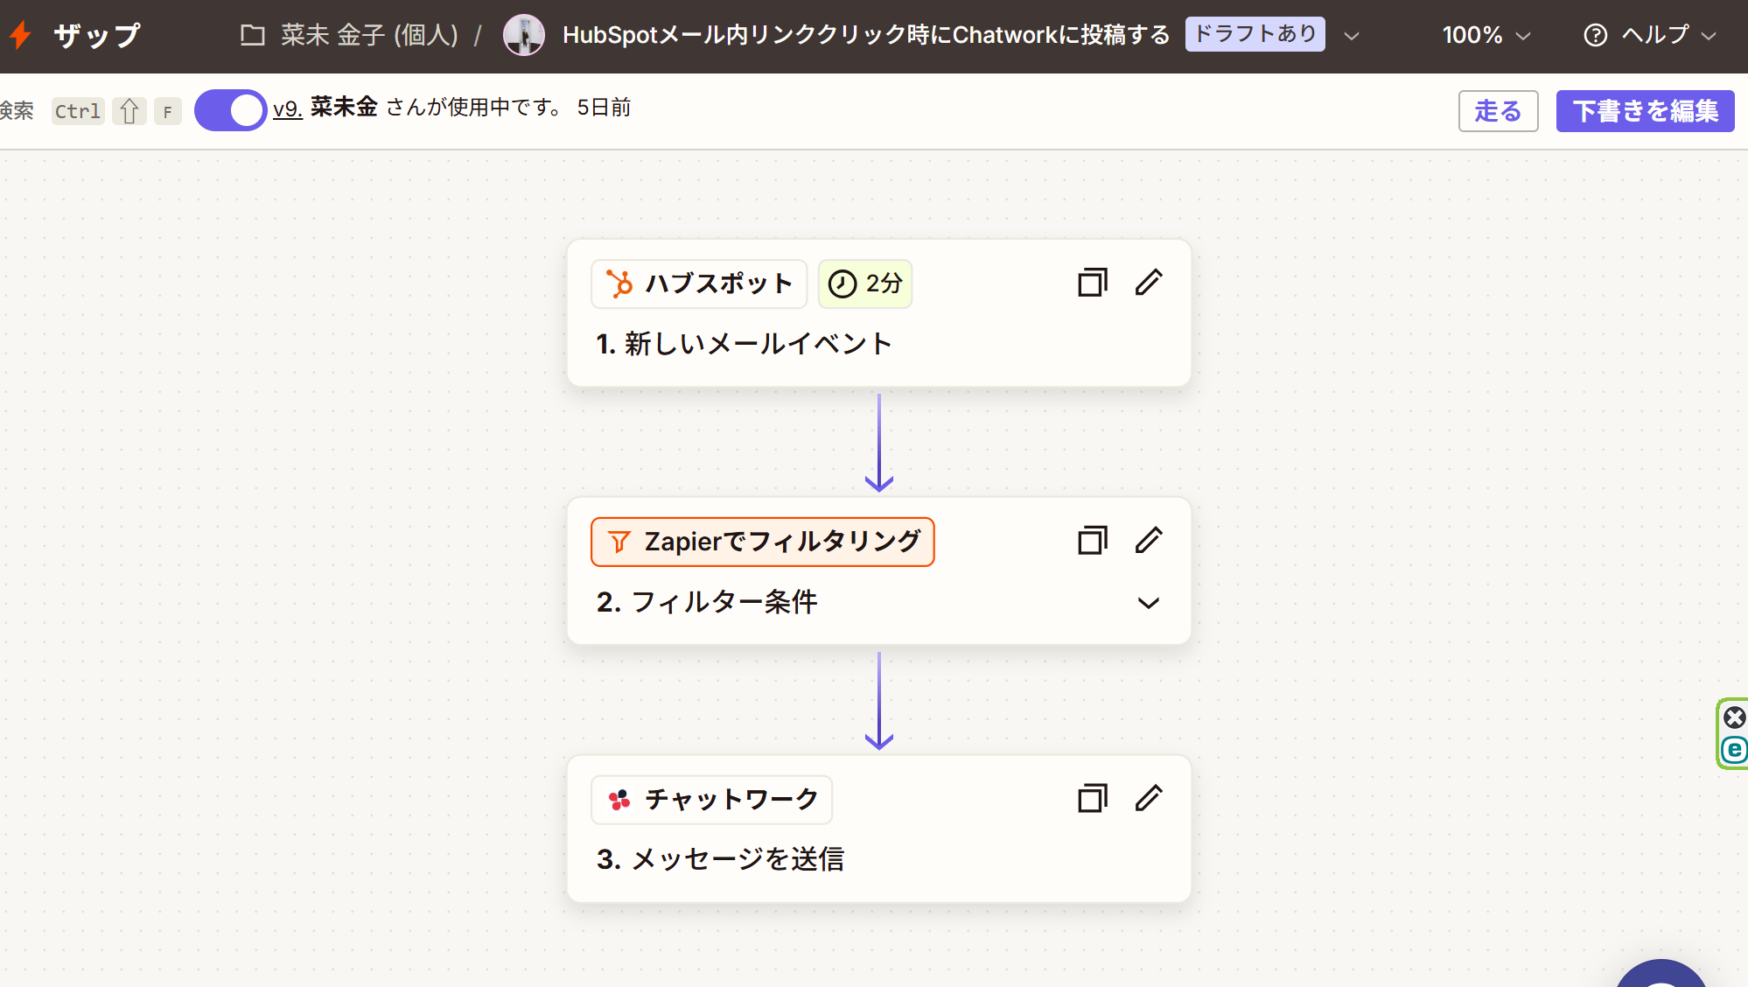Viewport: 1748px width, 987px height.
Task: Click the help question mark icon
Action: pos(1595,35)
